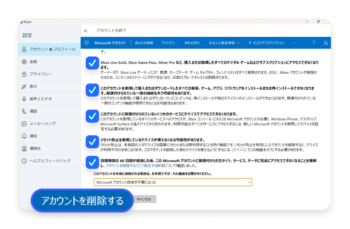The width and height of the screenshot is (350, 229).
Task: Switch to the セキュリティ tab
Action: coord(192,42)
